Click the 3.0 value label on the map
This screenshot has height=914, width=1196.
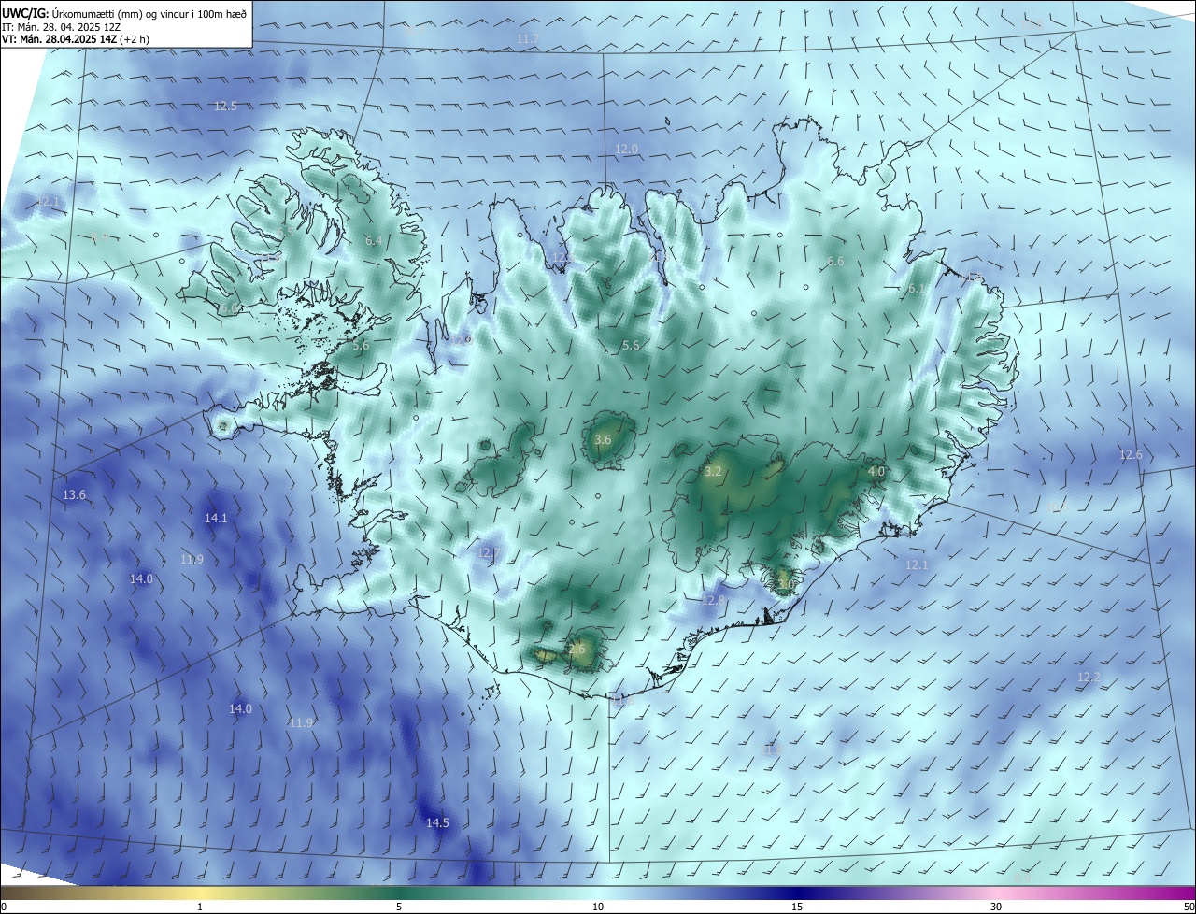click(785, 585)
